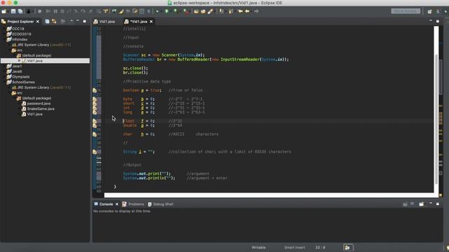Image resolution: width=449 pixels, height=252 pixels.
Task: Click the Smart Insert status entry
Action: (295, 247)
